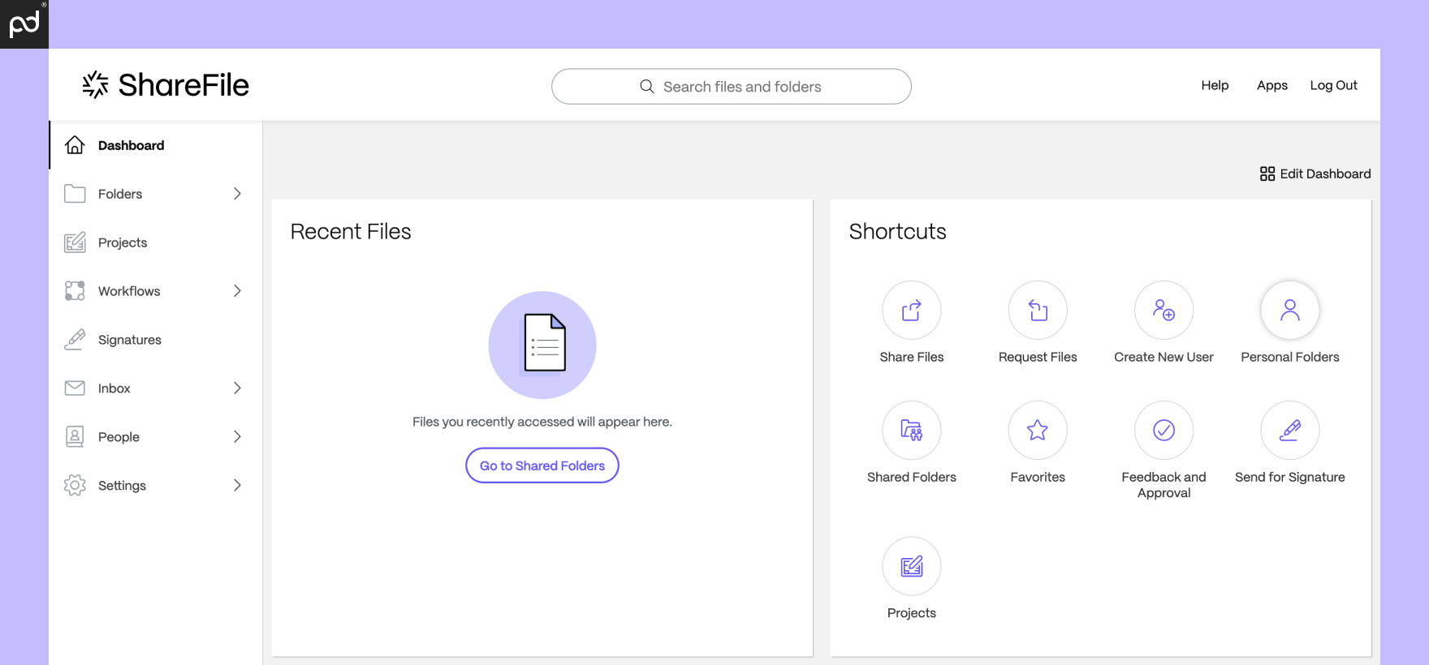Click the Send for Signature pen icon
Viewport: 1429px width, 665px height.
pyautogui.click(x=1290, y=430)
